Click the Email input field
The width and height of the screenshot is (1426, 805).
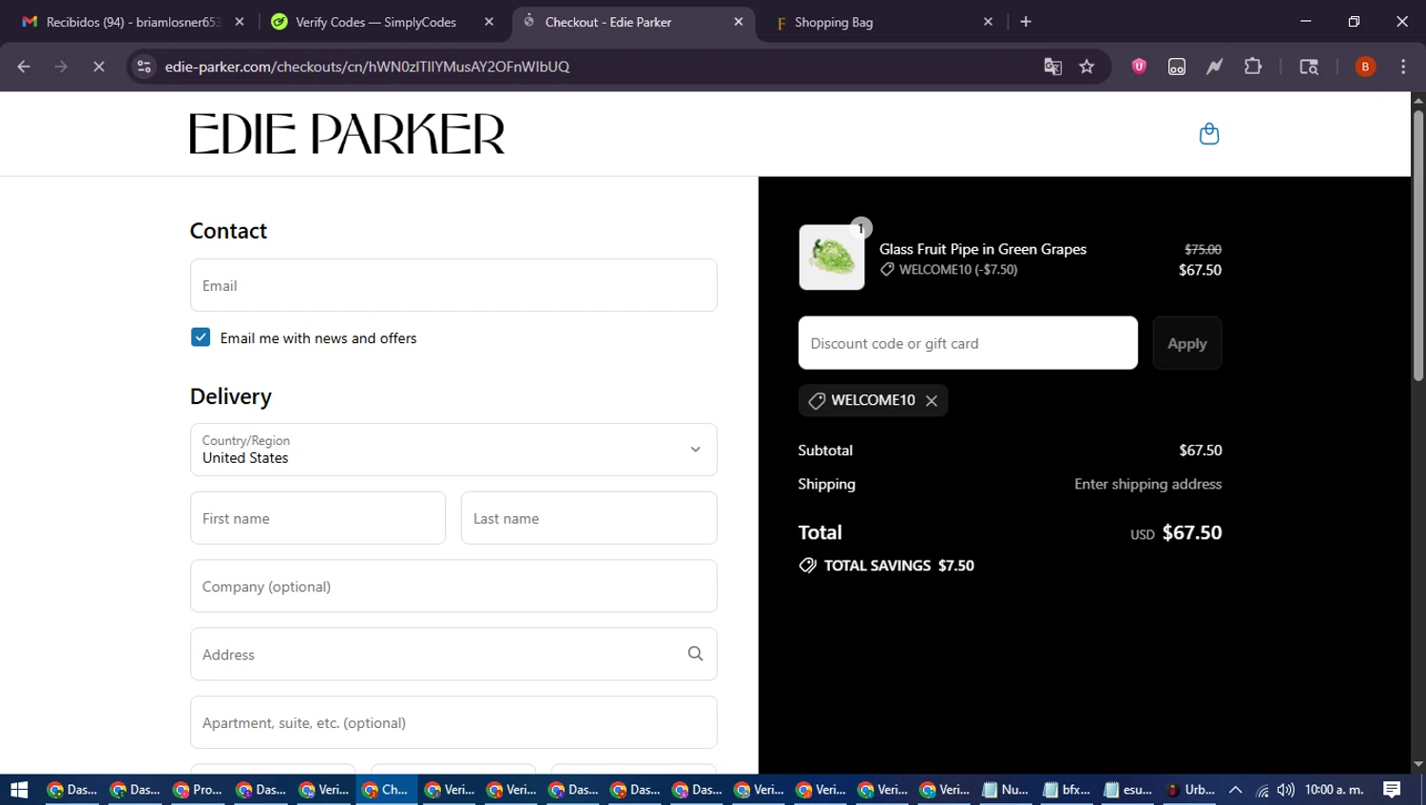coord(453,285)
